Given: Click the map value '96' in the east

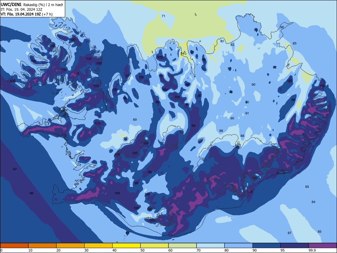Looking at the screenshot, I should click(293, 100).
